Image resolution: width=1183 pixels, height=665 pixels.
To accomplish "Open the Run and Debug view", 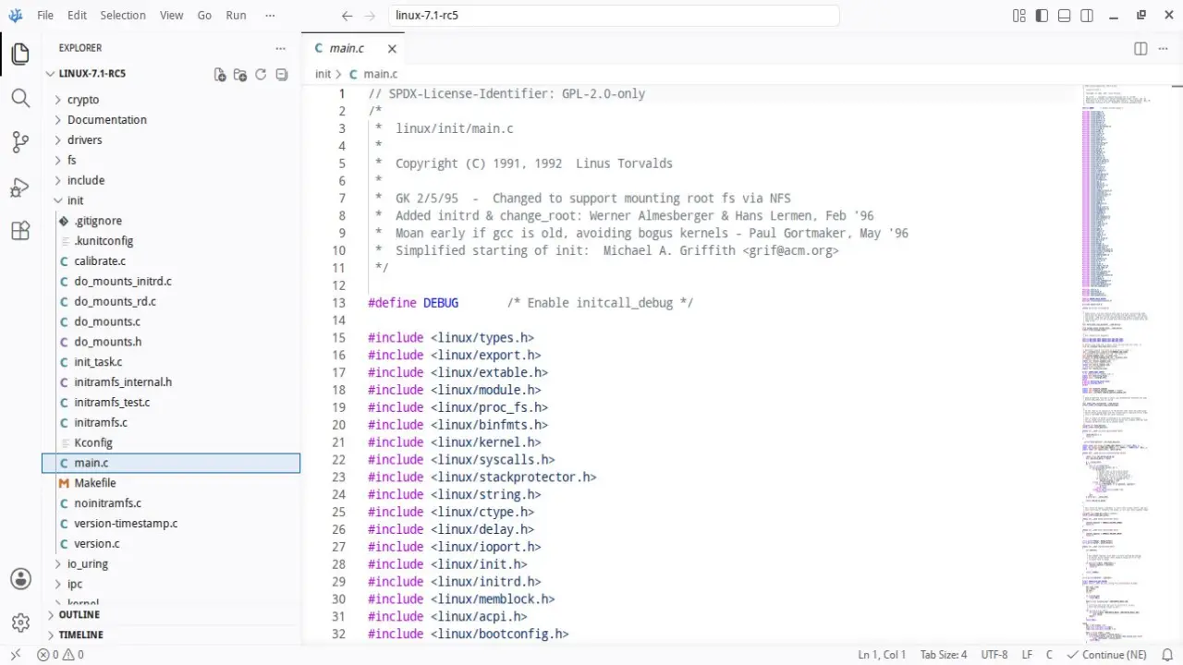I will coord(20,187).
